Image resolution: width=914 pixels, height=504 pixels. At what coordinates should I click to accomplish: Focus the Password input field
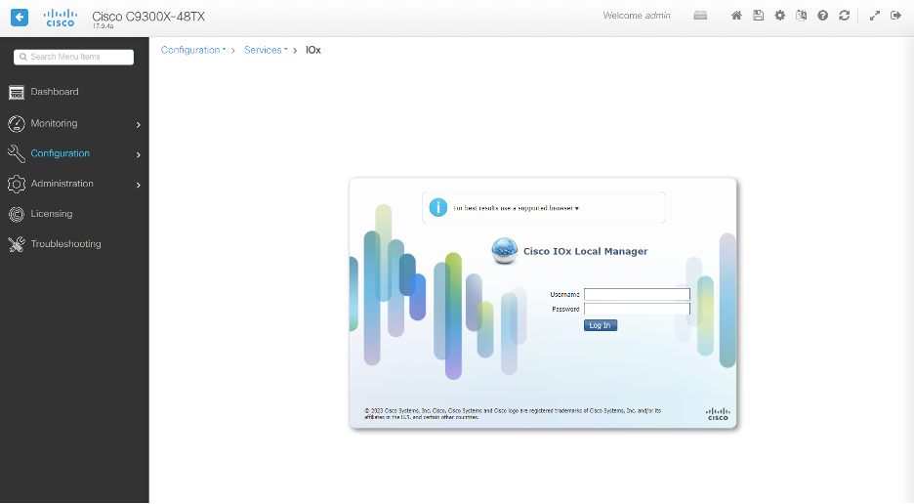[637, 309]
